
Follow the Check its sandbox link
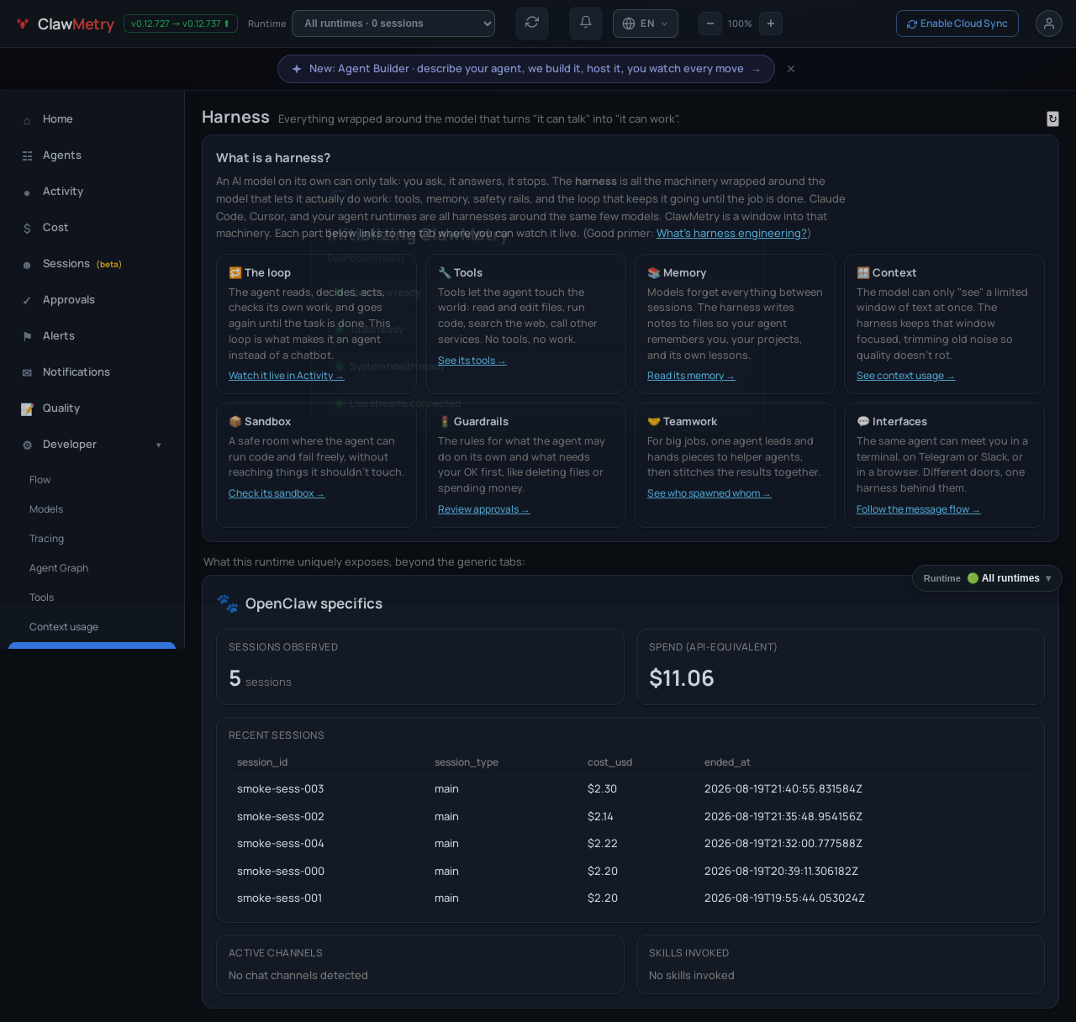click(x=277, y=493)
